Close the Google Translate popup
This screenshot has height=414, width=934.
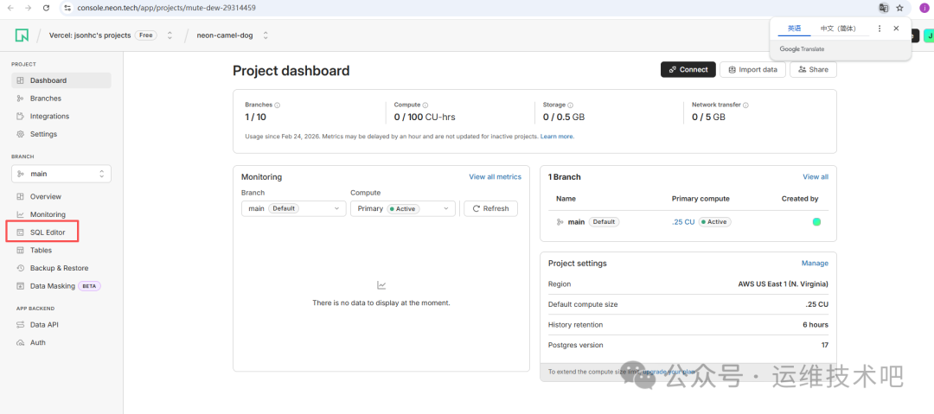[x=896, y=29]
